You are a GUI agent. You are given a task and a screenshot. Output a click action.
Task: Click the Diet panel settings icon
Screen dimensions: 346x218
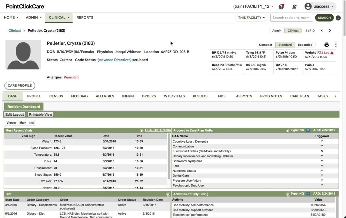168,195
